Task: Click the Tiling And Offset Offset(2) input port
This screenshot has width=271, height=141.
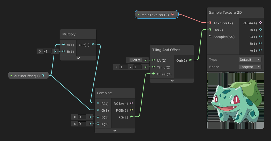Action: 154,74
